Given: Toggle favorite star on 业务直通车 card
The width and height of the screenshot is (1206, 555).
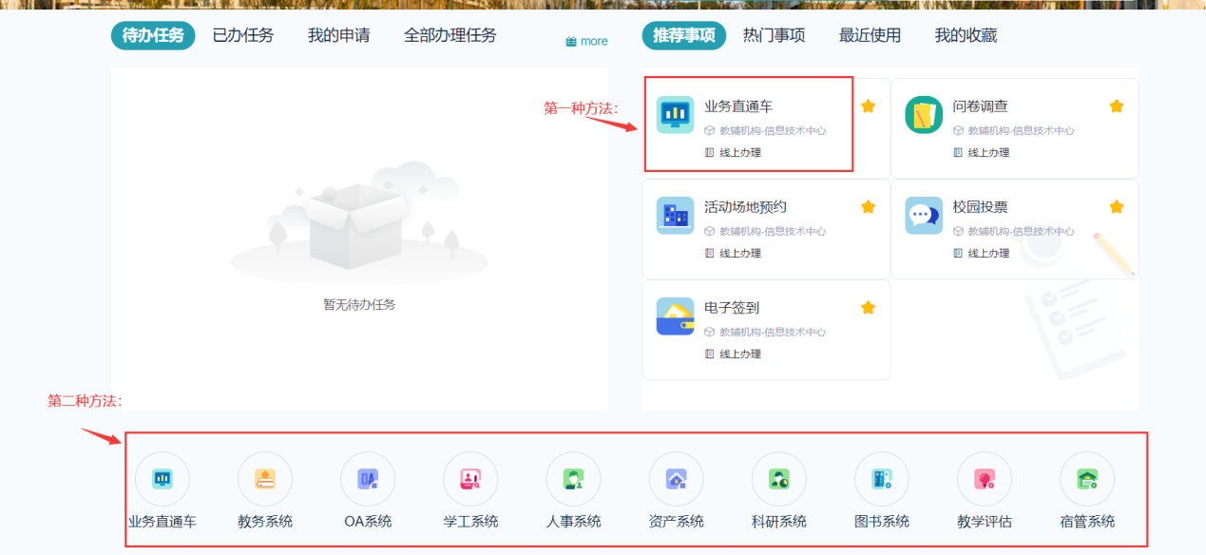Looking at the screenshot, I should [x=868, y=106].
